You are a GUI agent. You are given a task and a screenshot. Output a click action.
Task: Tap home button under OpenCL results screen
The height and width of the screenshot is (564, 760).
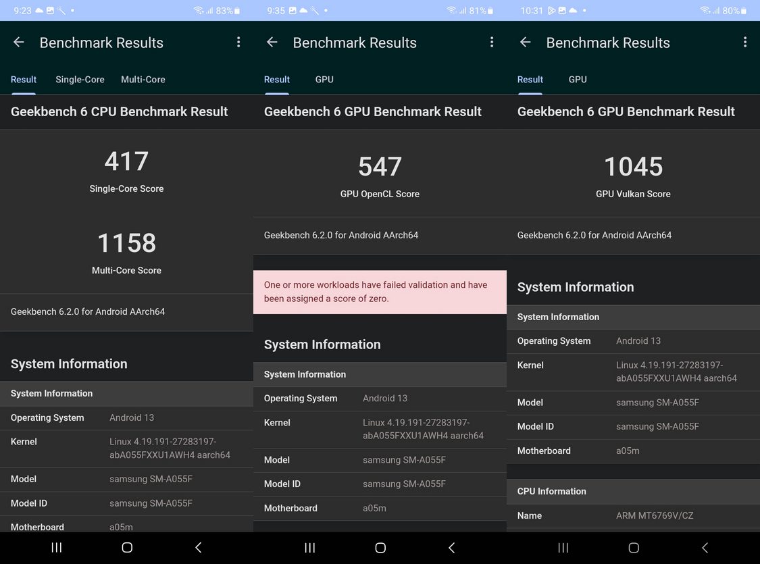pyautogui.click(x=380, y=548)
